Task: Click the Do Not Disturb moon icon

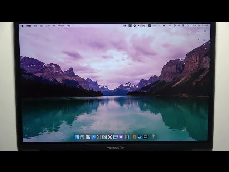Action: point(145,25)
